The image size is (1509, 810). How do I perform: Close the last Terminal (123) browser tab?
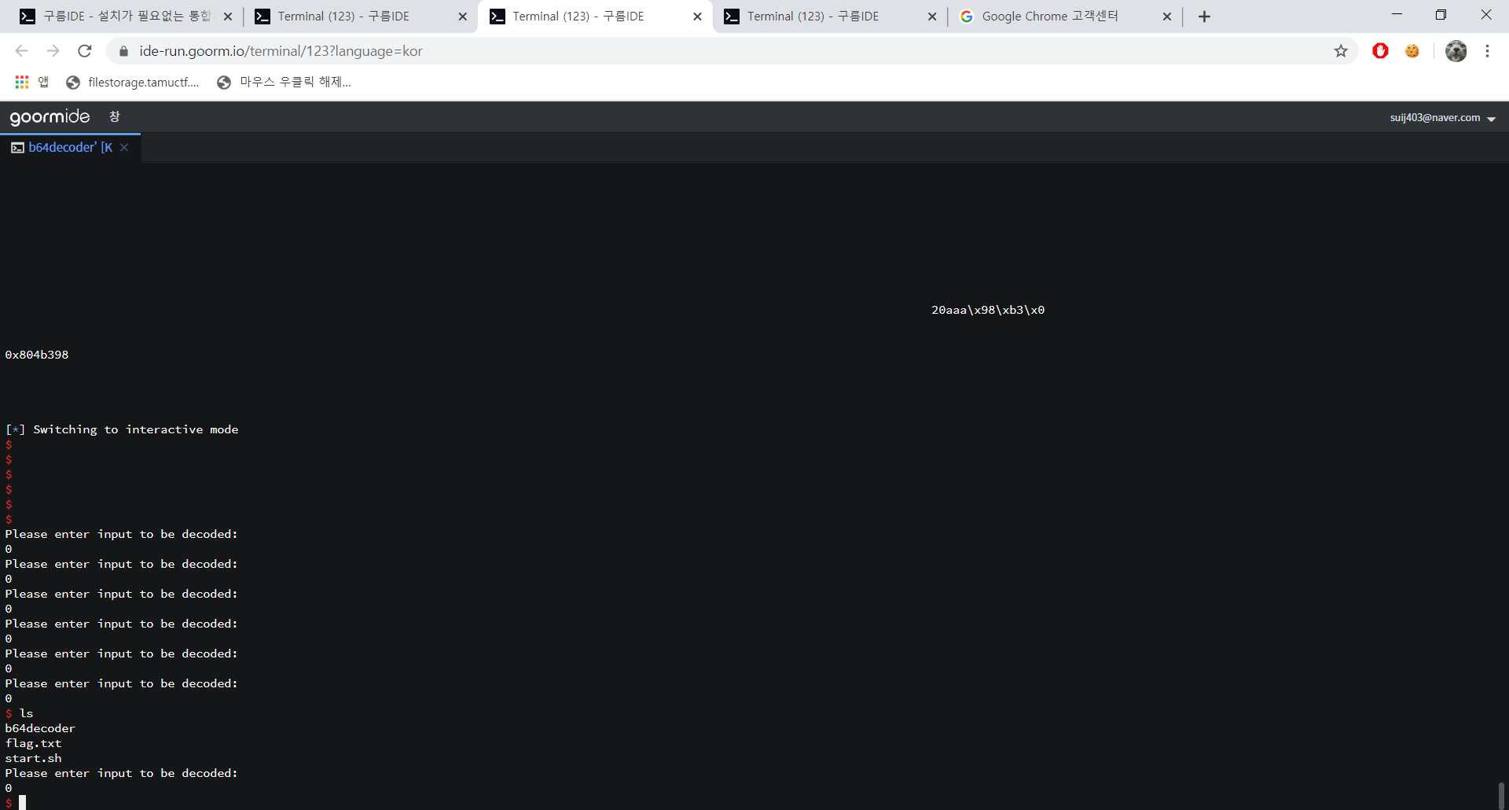[x=932, y=17]
